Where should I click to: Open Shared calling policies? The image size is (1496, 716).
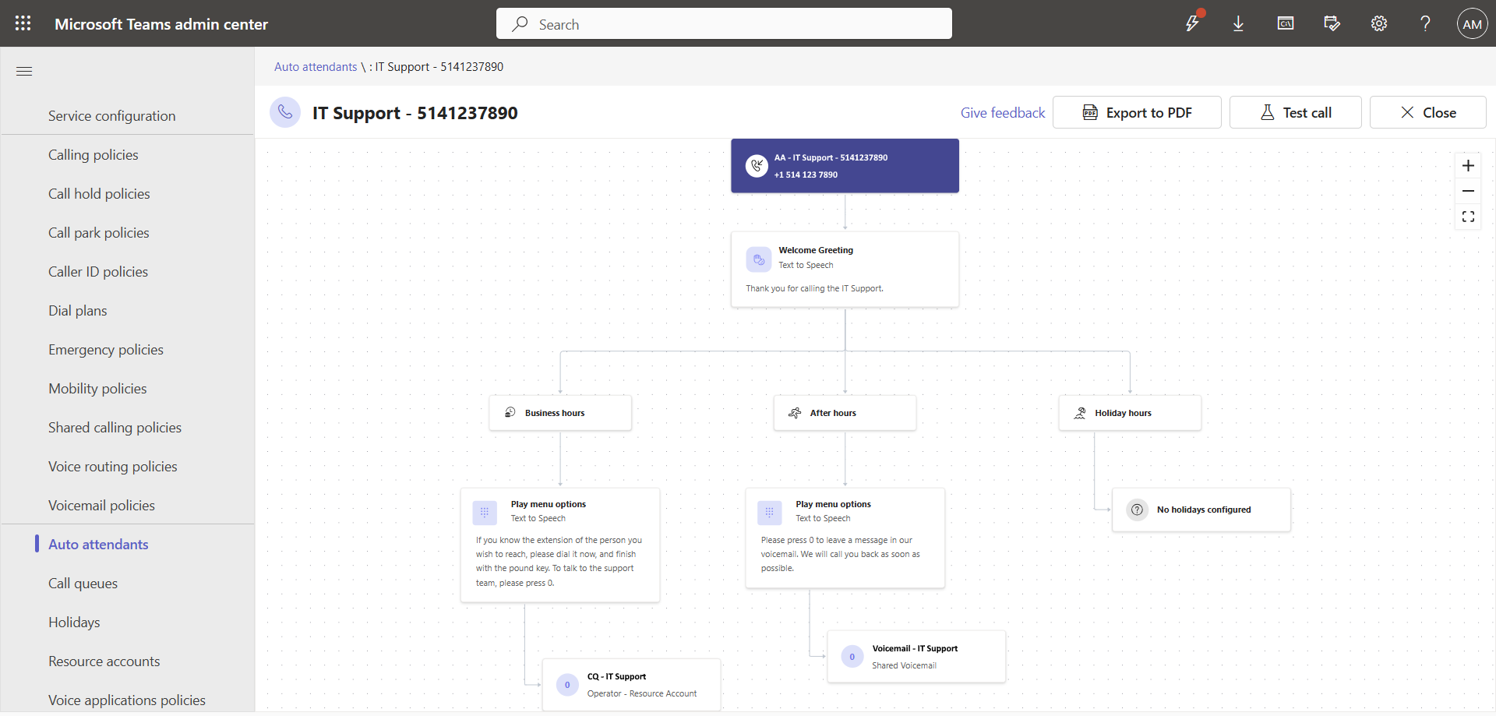tap(115, 427)
